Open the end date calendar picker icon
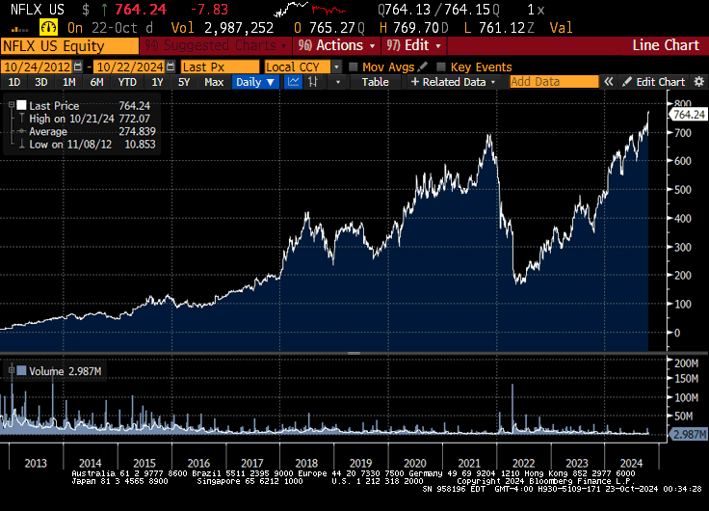This screenshot has width=709, height=511. coord(171,67)
